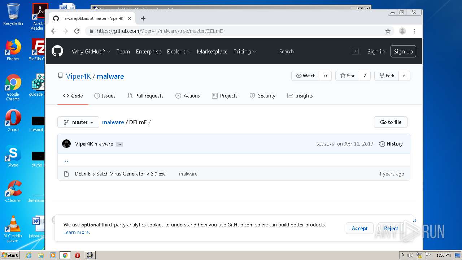Open the VLC media player desktop shortcut
Viewport: 462px width, 260px height.
(x=13, y=229)
